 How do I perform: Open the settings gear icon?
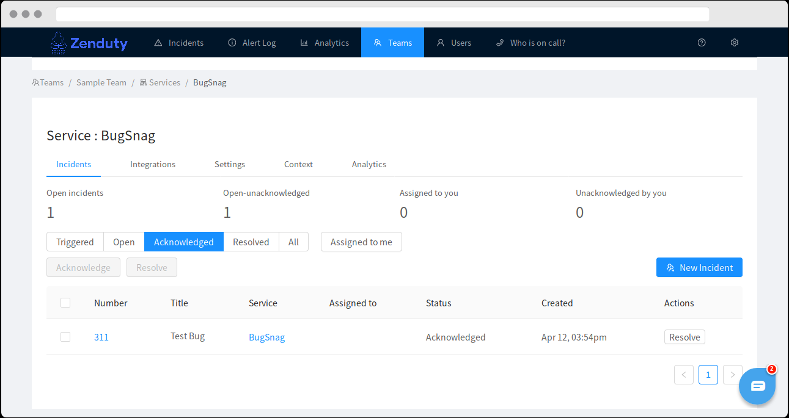click(735, 43)
